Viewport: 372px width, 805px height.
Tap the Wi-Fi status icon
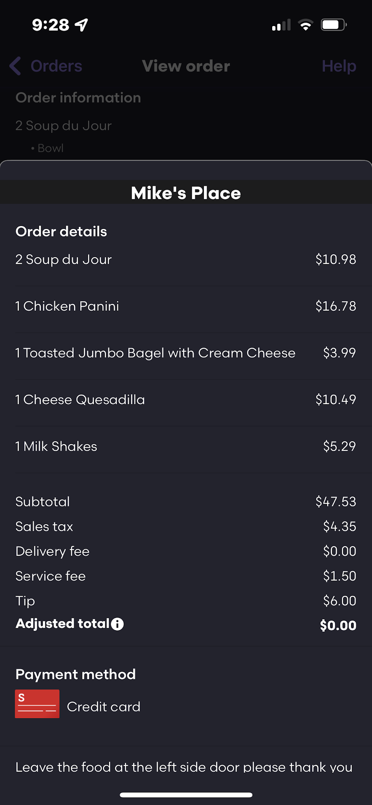(x=306, y=25)
